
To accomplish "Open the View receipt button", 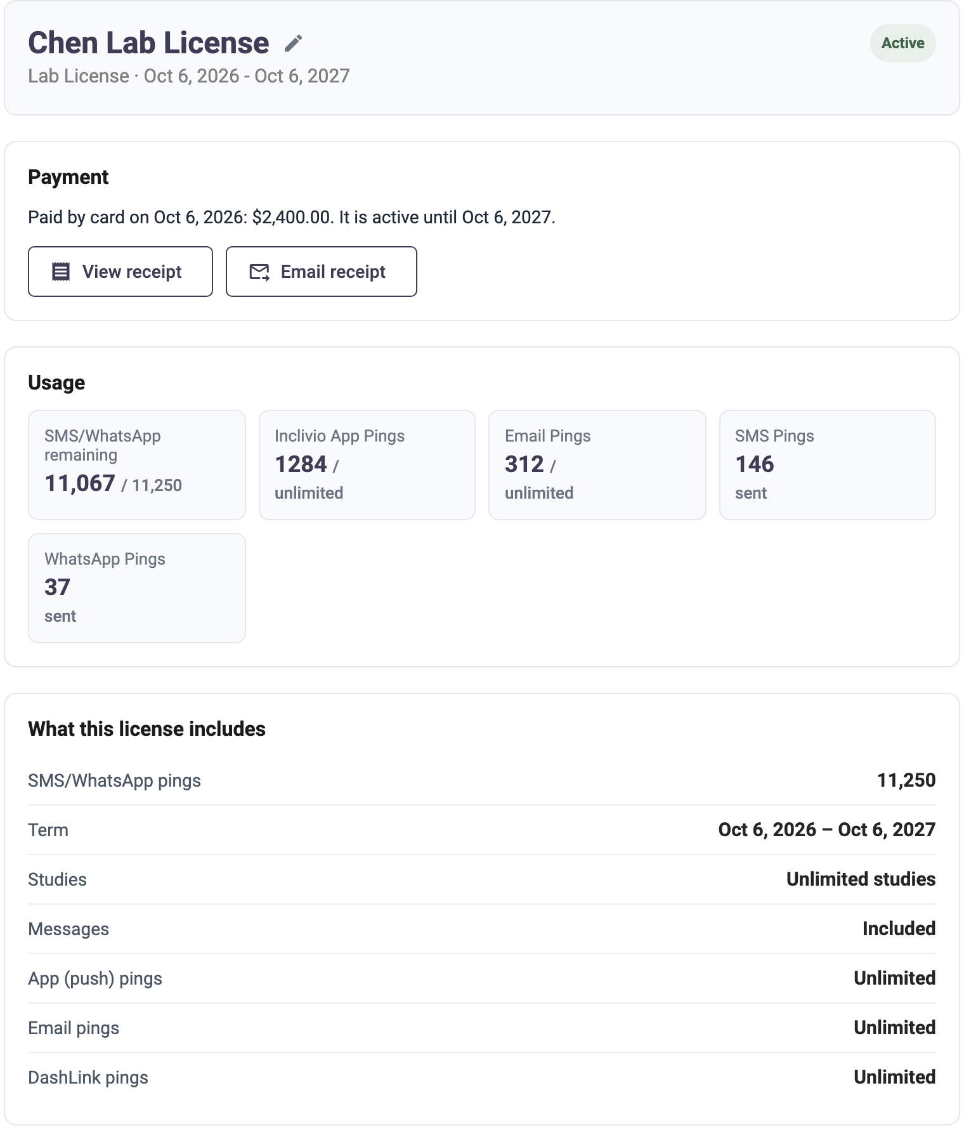I will click(x=120, y=272).
